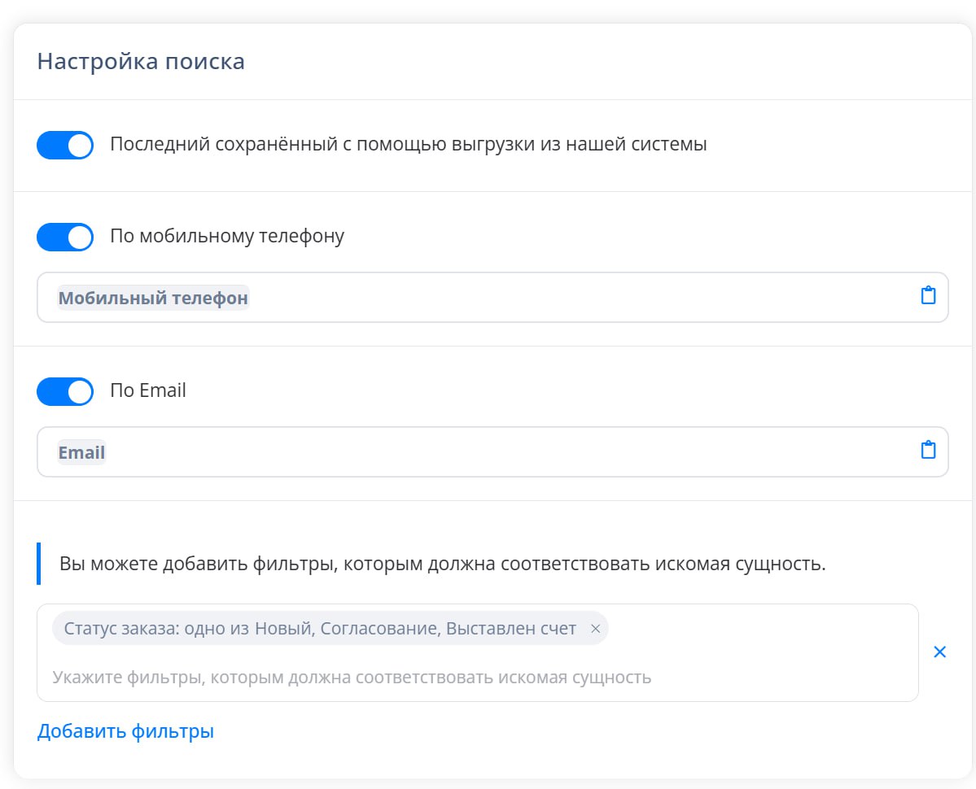
Task: Click the "Вы можете добавить фильтры" hint text
Action: coord(442,564)
